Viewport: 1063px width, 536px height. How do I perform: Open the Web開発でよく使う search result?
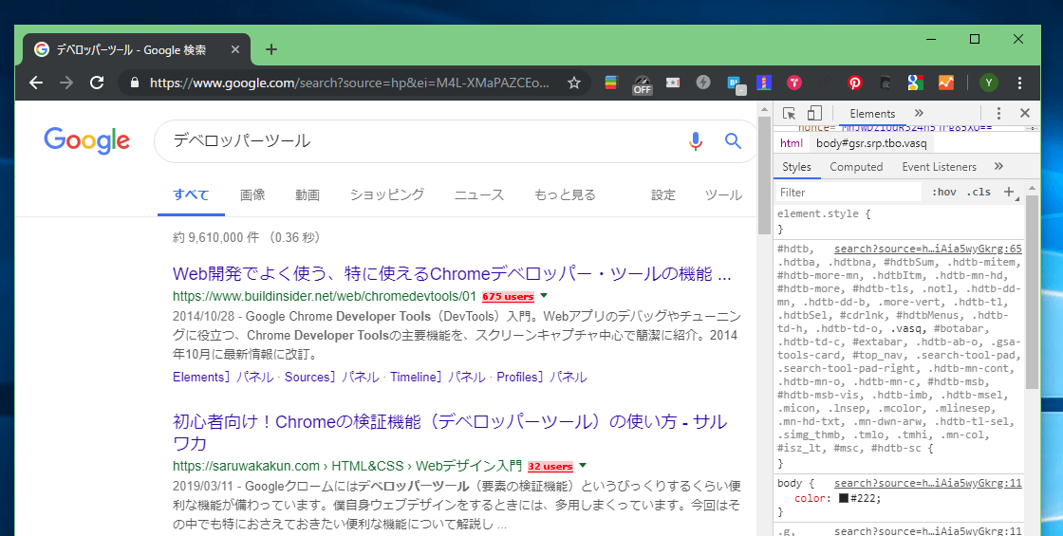click(x=452, y=274)
